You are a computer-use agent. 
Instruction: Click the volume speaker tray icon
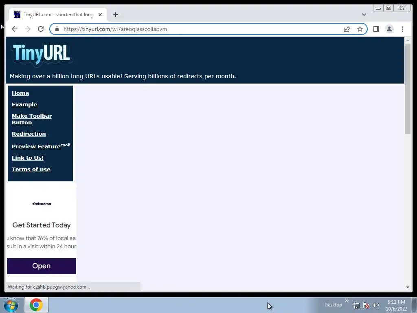[375, 305]
